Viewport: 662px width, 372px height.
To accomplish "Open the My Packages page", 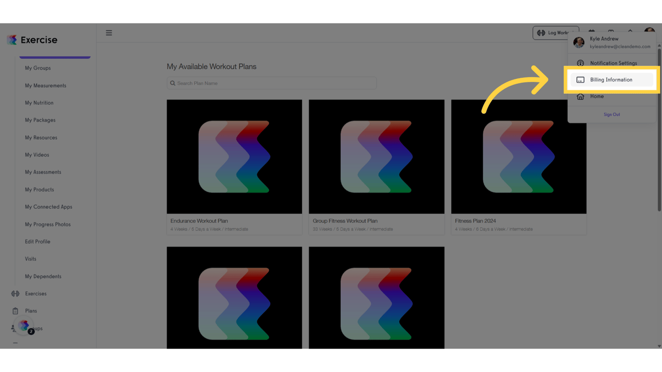I will (x=40, y=120).
